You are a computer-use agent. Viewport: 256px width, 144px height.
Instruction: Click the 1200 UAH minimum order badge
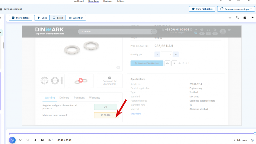point(106,115)
